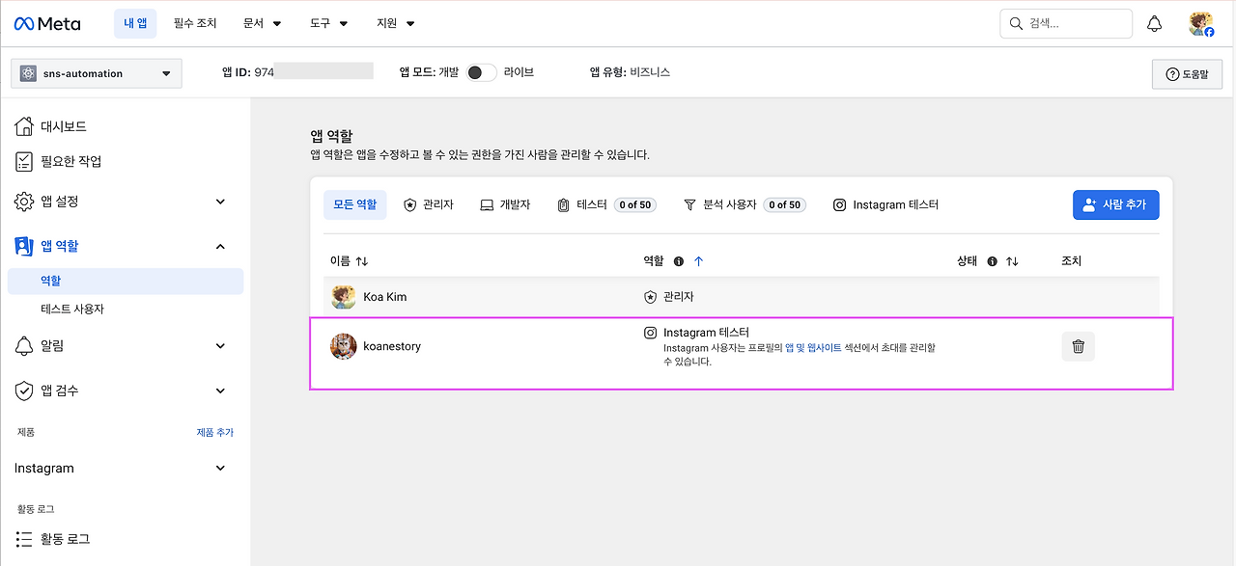Viewport: 1236px width, 566px height.
Task: Expand the 앱 설정 section chevron
Action: [x=220, y=202]
